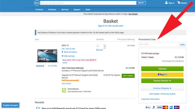195x109 pixels.
Task: Add 3Y Premium Support to basket
Action: click(128, 76)
